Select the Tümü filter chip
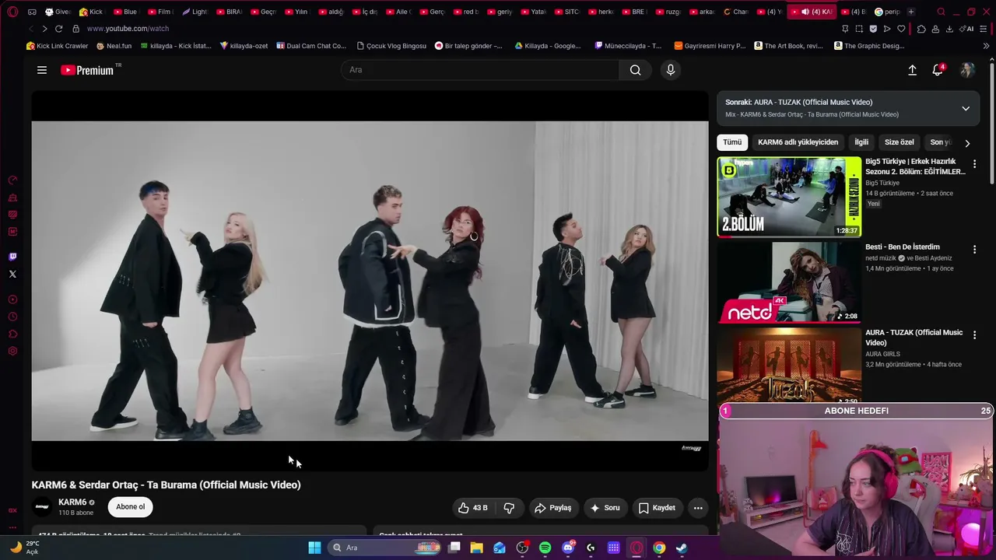Viewport: 996px width, 560px height. click(x=732, y=142)
